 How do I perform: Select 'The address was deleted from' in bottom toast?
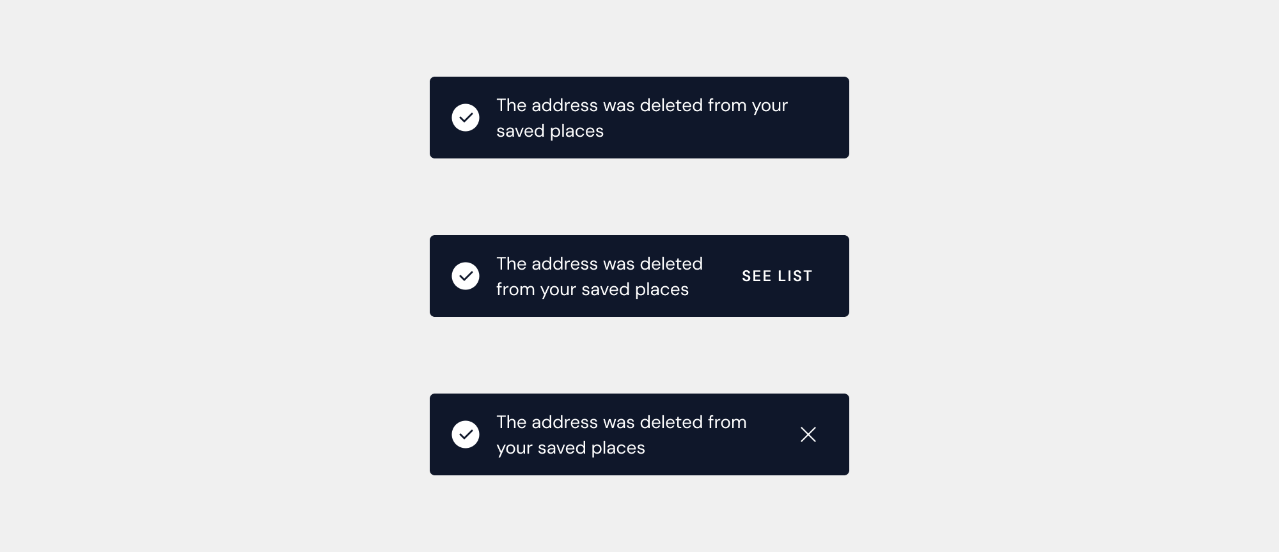pos(622,422)
